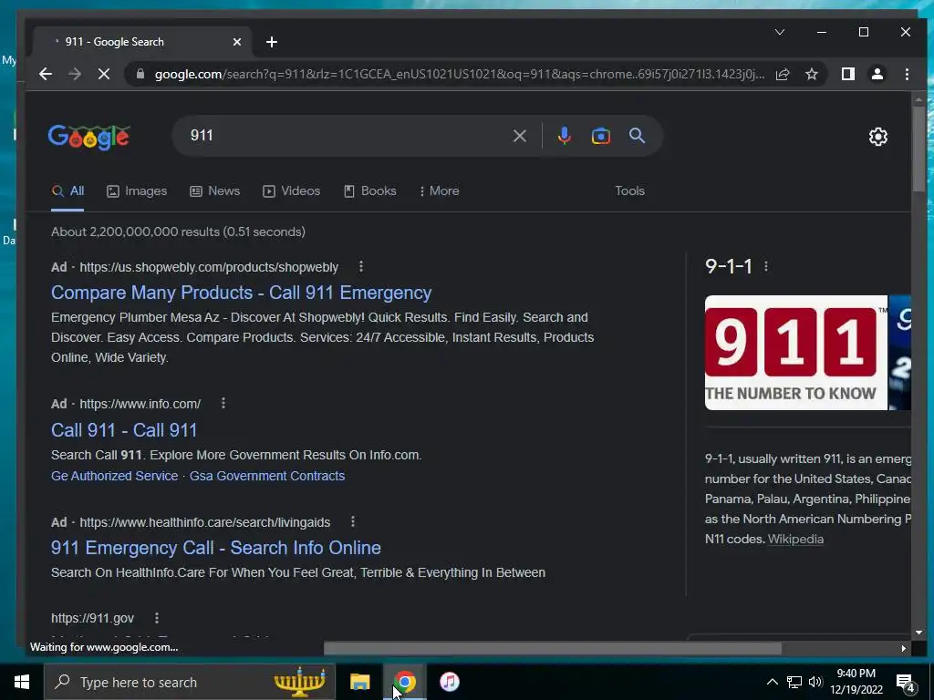Viewport: 934px width, 700px height.
Task: Click the scroll down arrow
Action: [x=918, y=633]
